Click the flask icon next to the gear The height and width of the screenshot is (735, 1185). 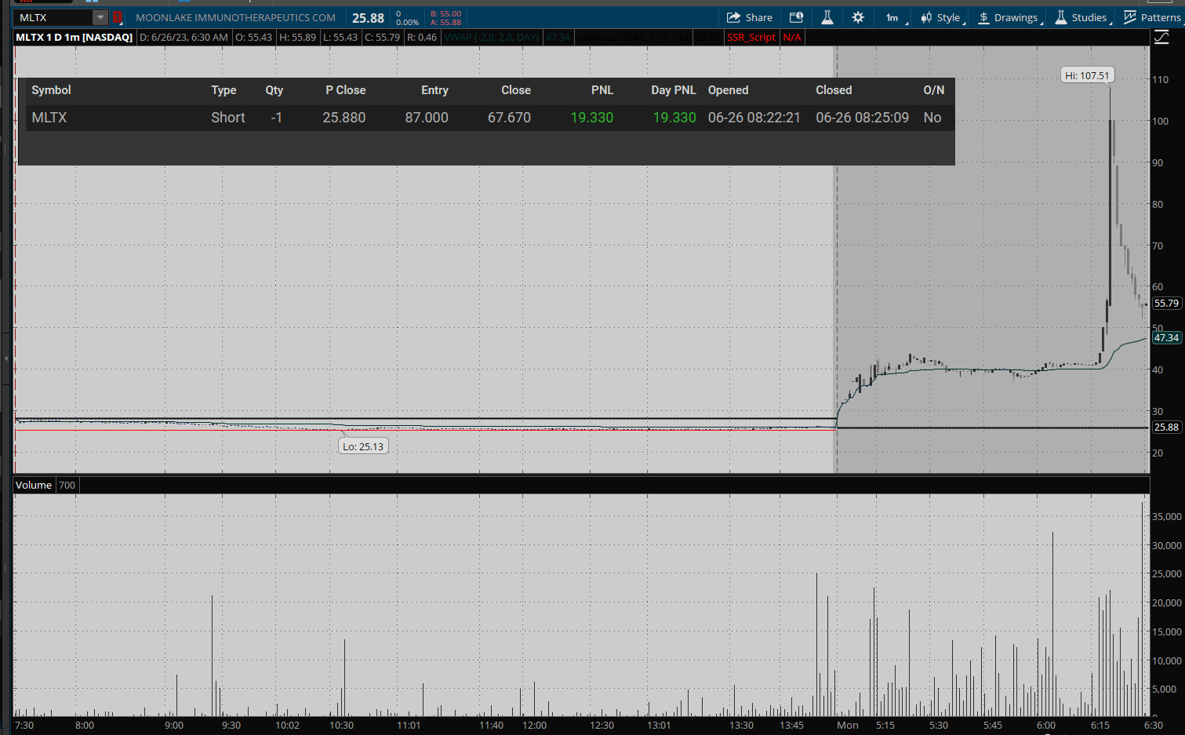827,17
